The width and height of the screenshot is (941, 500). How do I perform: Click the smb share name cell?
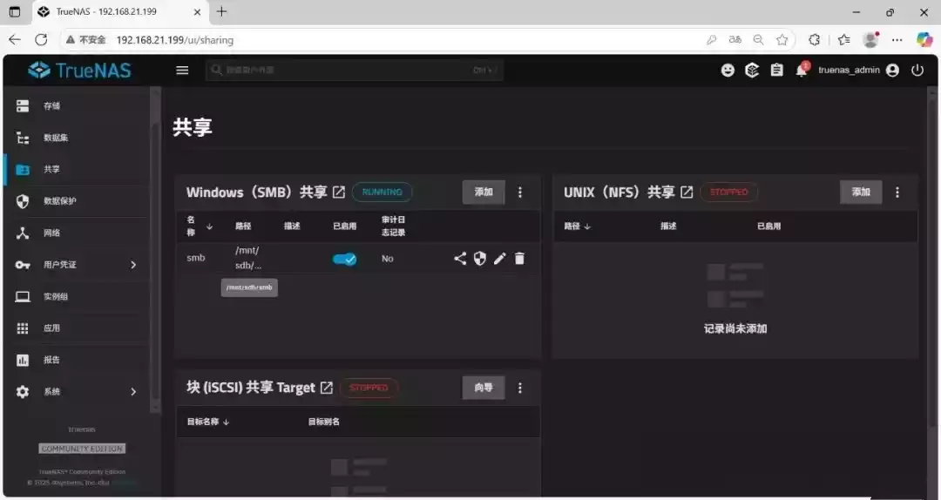point(196,258)
